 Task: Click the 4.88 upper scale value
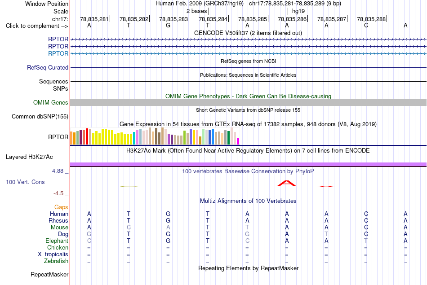[58, 171]
